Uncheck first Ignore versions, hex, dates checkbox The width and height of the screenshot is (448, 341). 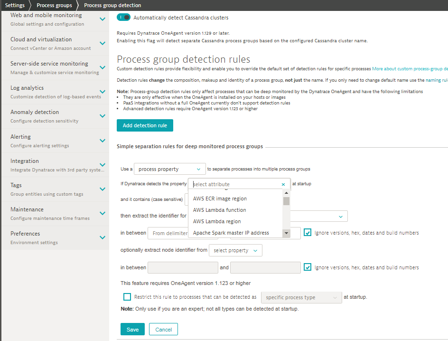pyautogui.click(x=308, y=233)
